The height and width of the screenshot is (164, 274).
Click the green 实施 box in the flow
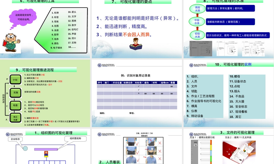point(15,93)
